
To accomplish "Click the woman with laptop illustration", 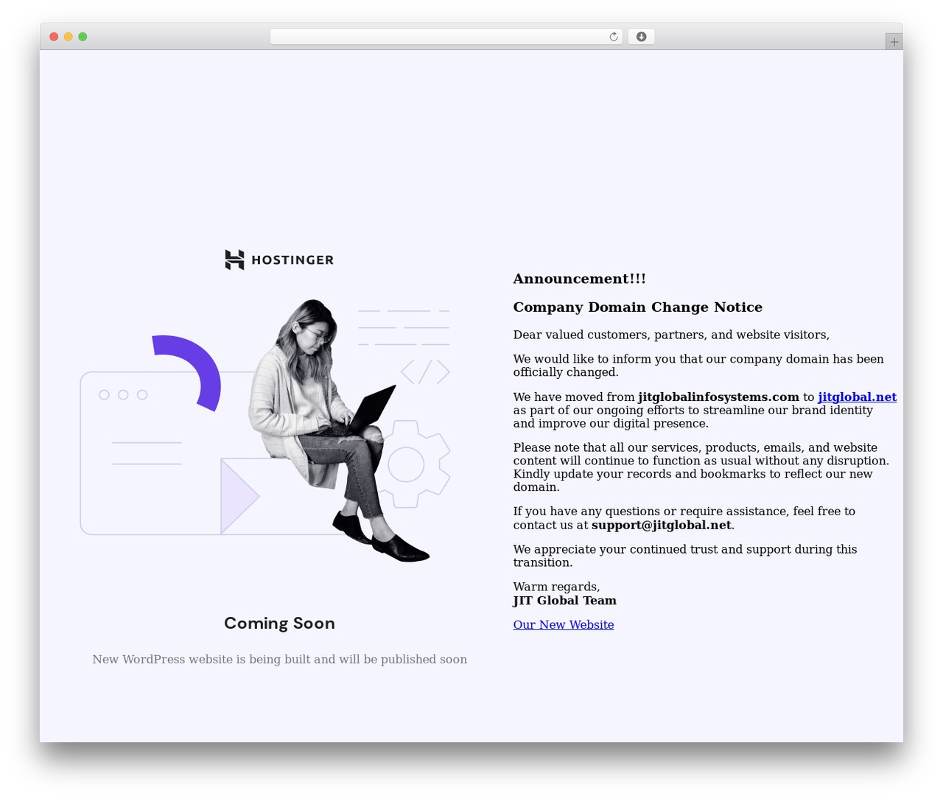I will click(339, 430).
